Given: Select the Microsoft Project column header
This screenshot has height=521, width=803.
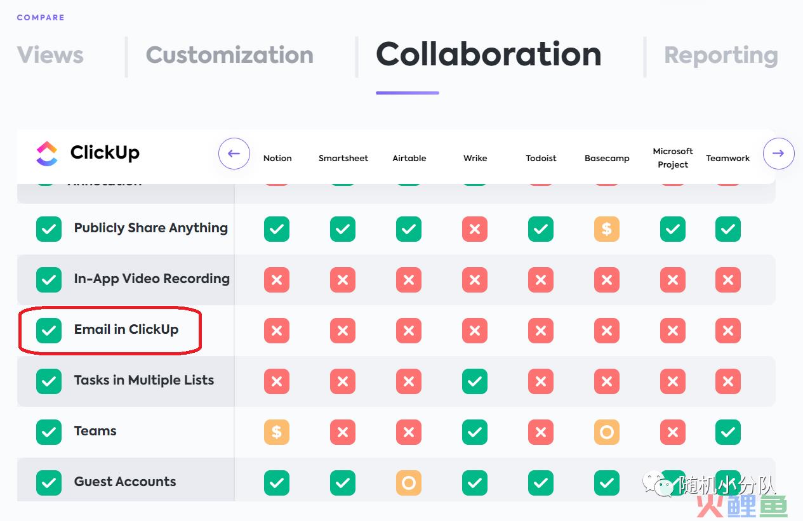Looking at the screenshot, I should click(x=673, y=158).
